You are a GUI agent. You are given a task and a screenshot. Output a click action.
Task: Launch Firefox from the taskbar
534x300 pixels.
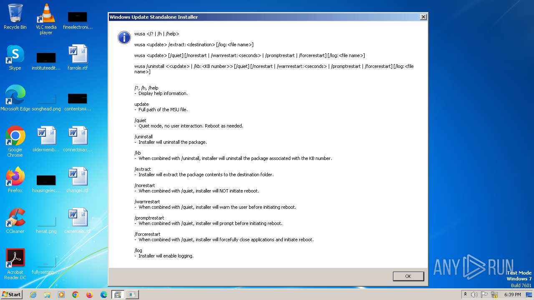point(90,295)
